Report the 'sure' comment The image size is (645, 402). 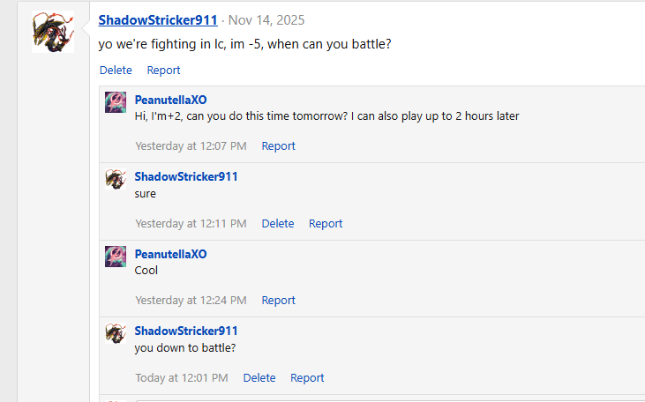(326, 224)
